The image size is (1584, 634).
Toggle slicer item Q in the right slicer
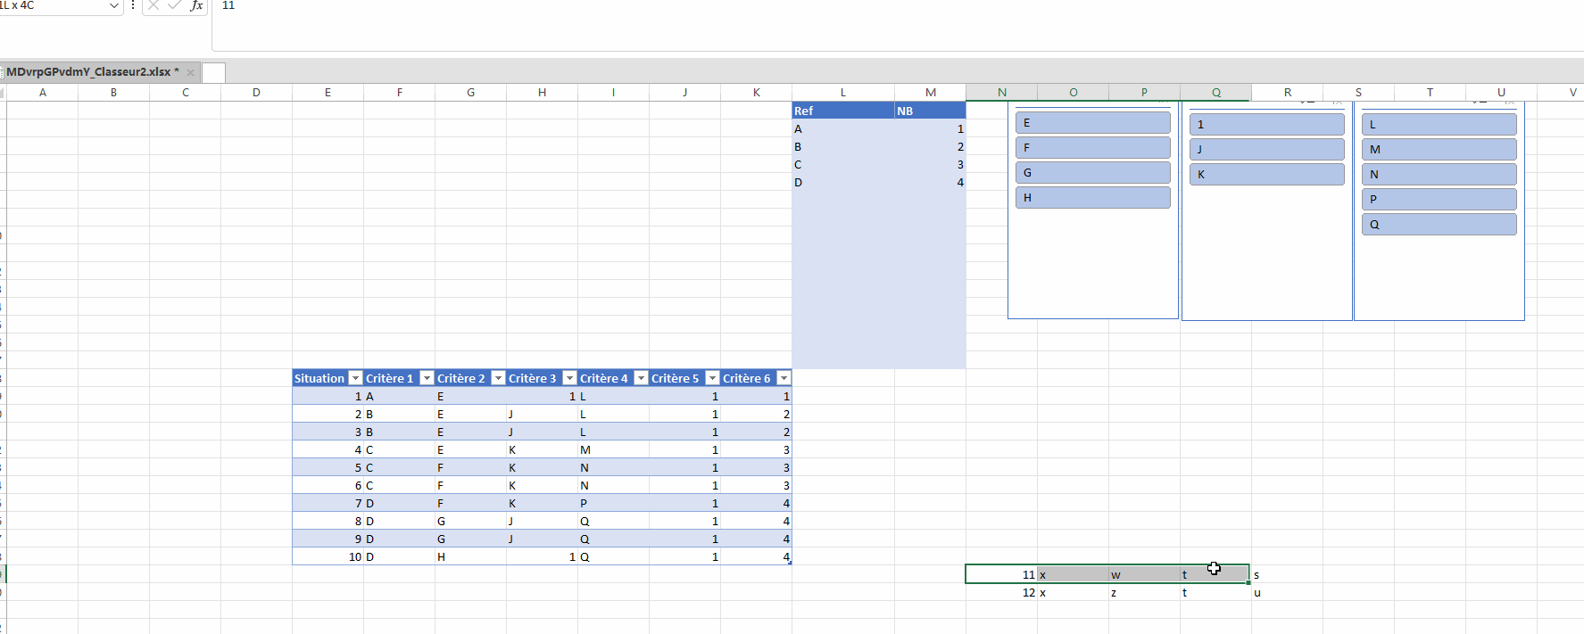pyautogui.click(x=1439, y=225)
